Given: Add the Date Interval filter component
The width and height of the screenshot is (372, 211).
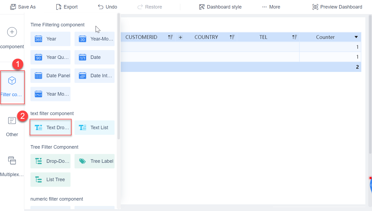Looking at the screenshot, I should 95,76.
